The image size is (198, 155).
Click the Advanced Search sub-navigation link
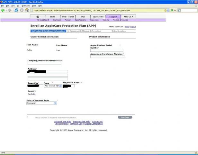(43, 20)
